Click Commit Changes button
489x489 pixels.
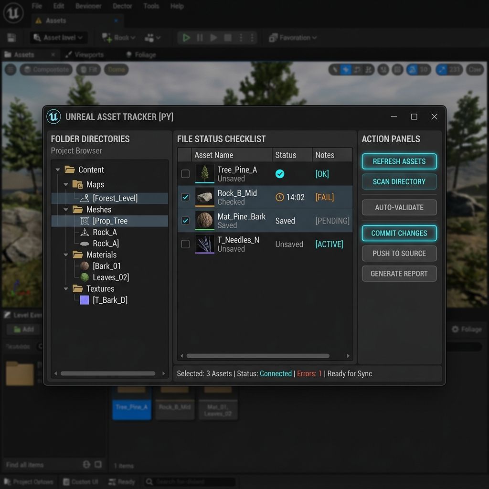(x=399, y=233)
